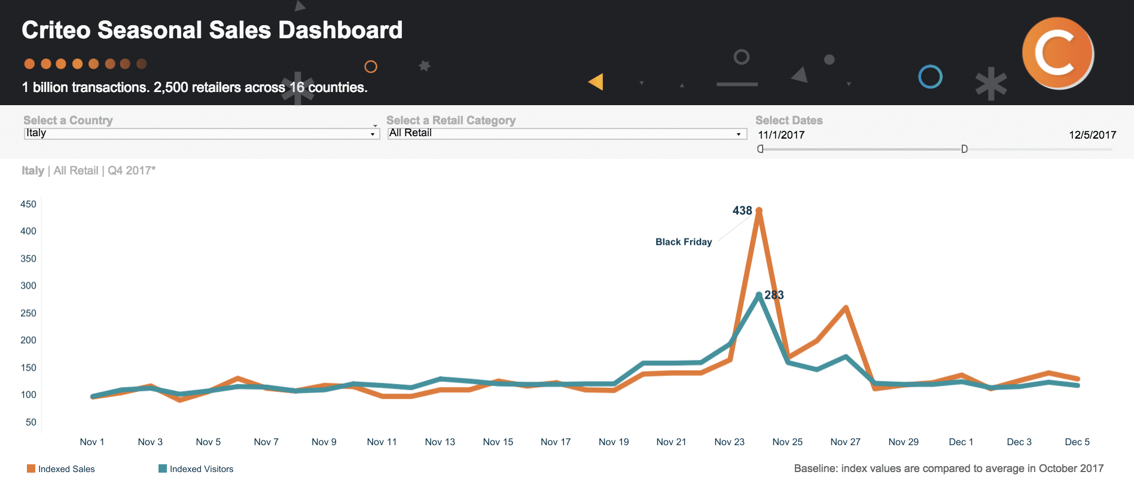1134x484 pixels.
Task: Select the Indexed Sales legend label
Action: coord(66,469)
